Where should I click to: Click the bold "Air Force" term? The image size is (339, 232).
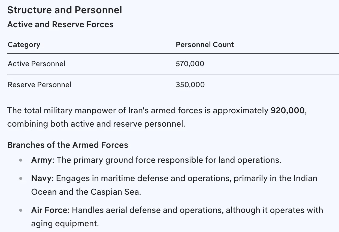point(49,210)
